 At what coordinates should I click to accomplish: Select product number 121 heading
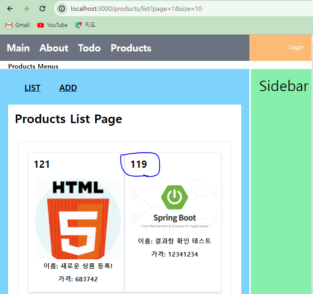pos(42,165)
